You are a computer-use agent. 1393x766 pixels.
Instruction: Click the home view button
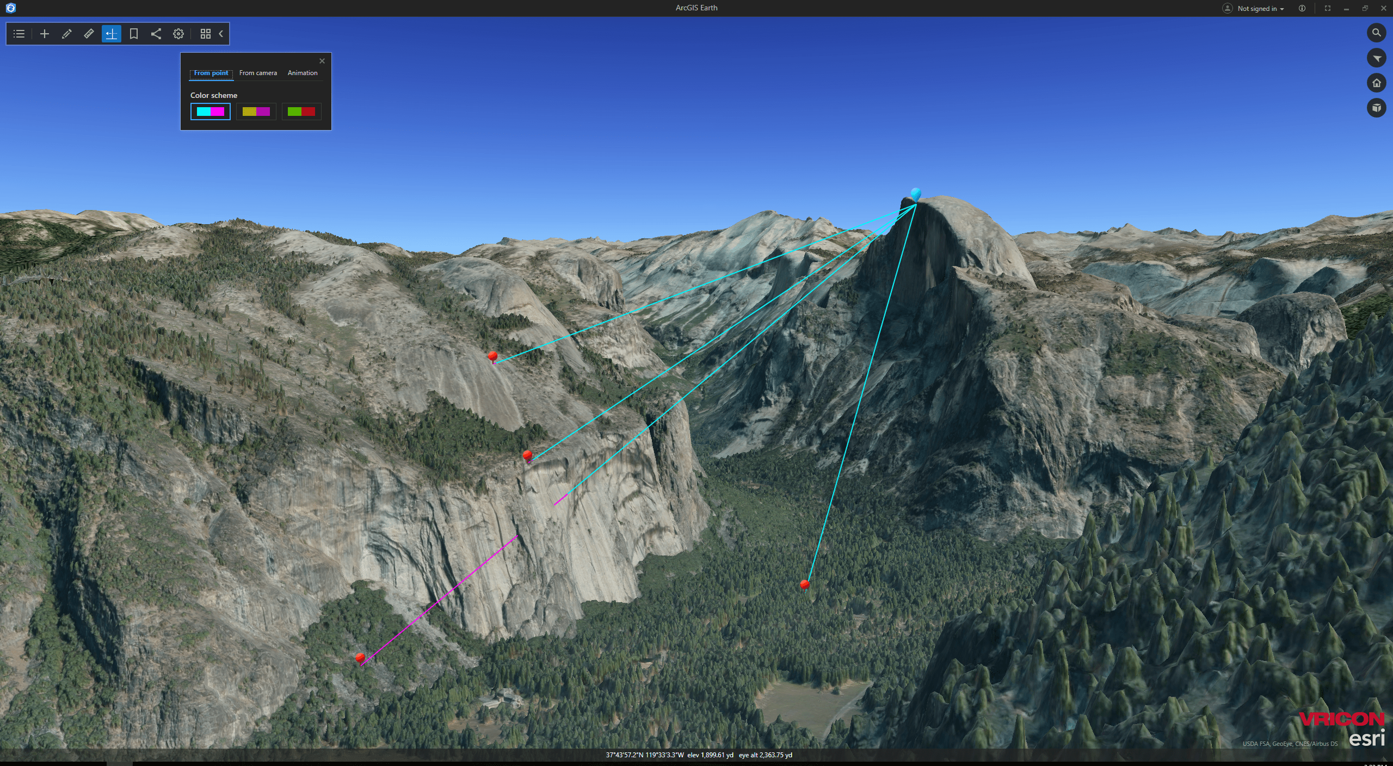point(1376,83)
